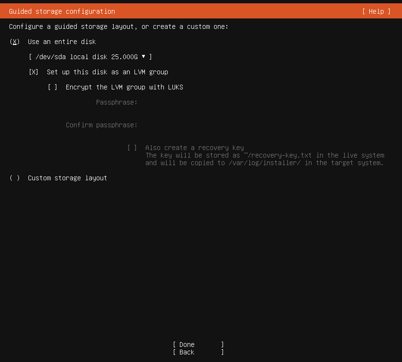Screen dimensions: 402x362
Task: Focus the Confirm passphrase input field
Action: pos(213,125)
